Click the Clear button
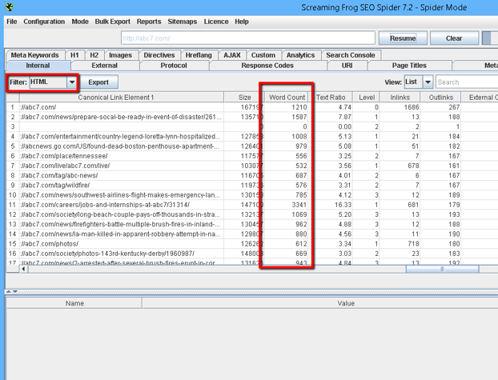Screen dimensions: 498x380 454,38
